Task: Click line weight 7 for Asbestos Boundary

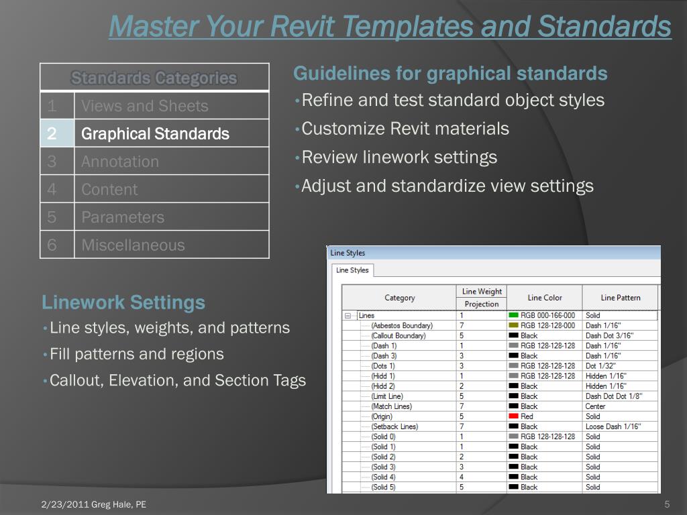Action: pyautogui.click(x=482, y=325)
